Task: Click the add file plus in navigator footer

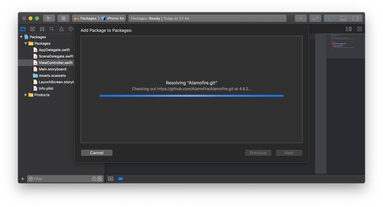Action: pyautogui.click(x=23, y=179)
